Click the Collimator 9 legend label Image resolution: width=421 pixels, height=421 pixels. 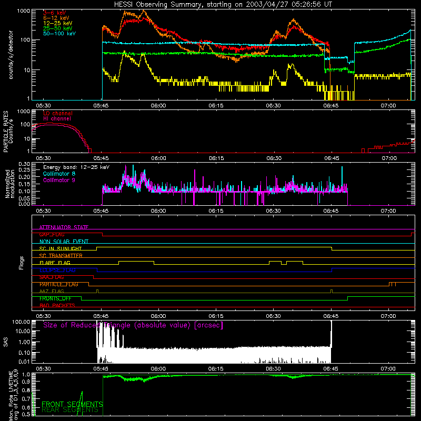click(59, 180)
